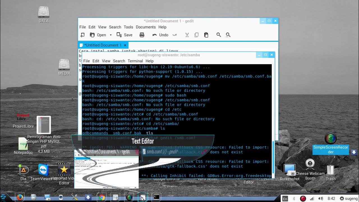The image size is (359, 202).
Task: Click 'smb.conf.bak' in the ls output
Action: pyautogui.click(x=127, y=133)
